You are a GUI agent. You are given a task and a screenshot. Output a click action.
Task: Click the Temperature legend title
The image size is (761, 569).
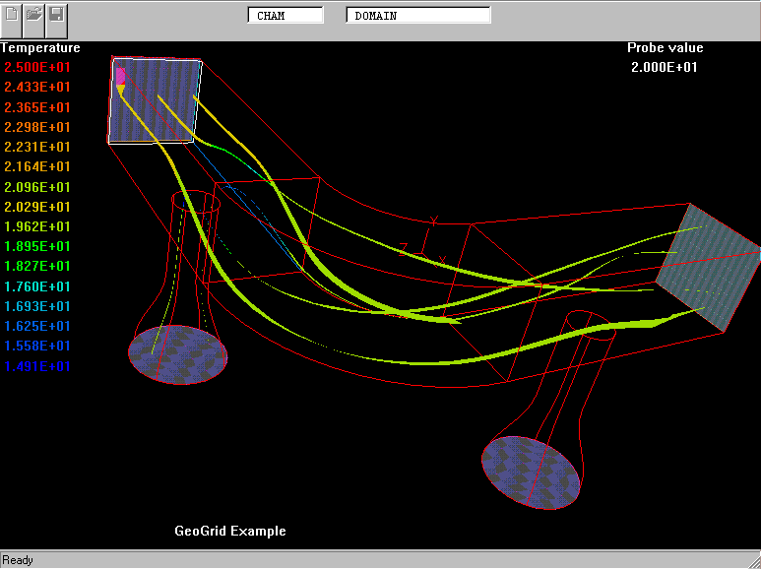(40, 47)
